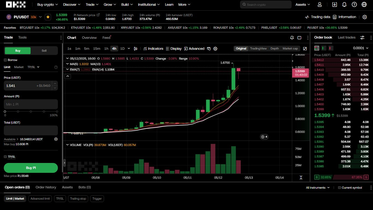Select the 15m timeframe
Viewport: 373px width, 210px height.
[x=97, y=49]
